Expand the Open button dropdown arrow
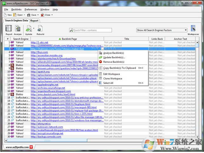This screenshot has height=153, width=204. point(24,15)
